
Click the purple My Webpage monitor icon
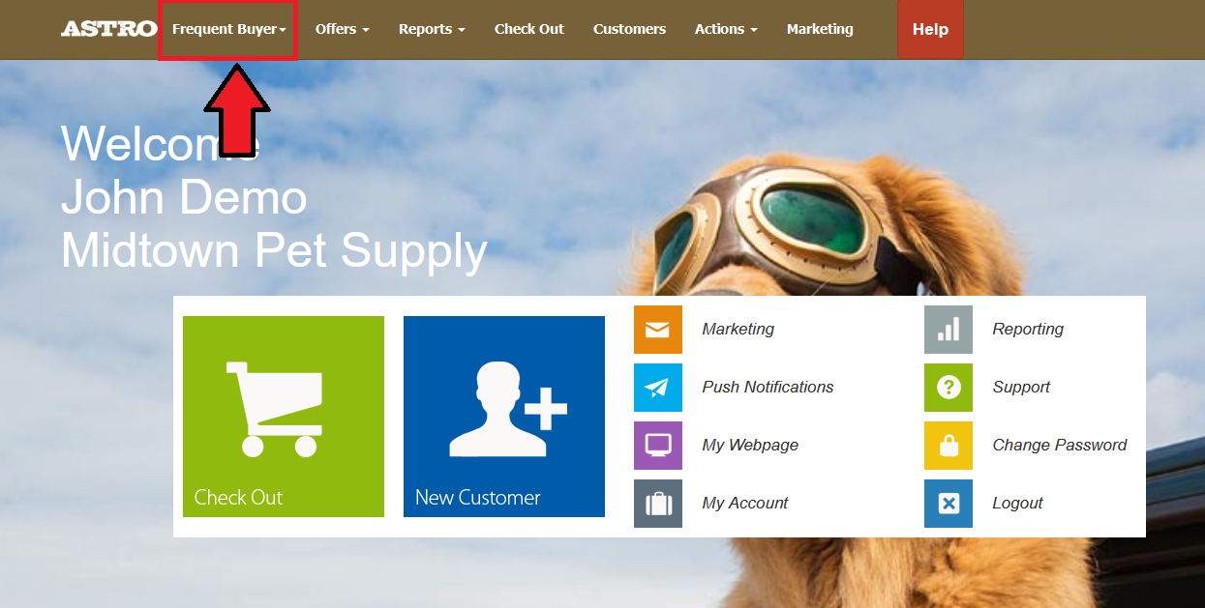pos(658,446)
